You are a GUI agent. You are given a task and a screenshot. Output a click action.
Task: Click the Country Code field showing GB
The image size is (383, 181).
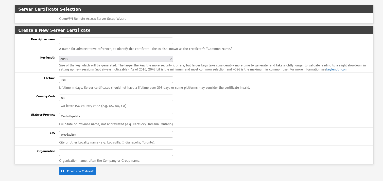tap(116, 98)
